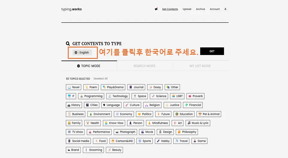
Task: Click the A font size control
Action: click(225, 9)
